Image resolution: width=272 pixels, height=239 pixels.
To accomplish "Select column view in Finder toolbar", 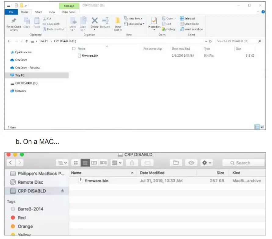I will tap(94, 163).
